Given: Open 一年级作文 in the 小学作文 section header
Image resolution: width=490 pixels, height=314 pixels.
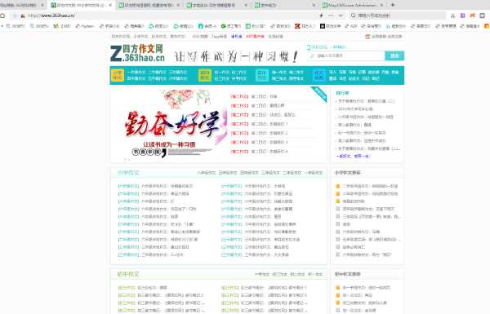Looking at the screenshot, I should pos(314,173).
